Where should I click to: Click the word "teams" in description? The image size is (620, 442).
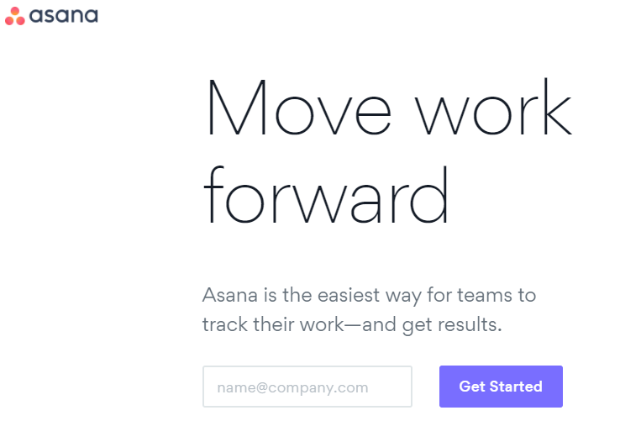485,295
